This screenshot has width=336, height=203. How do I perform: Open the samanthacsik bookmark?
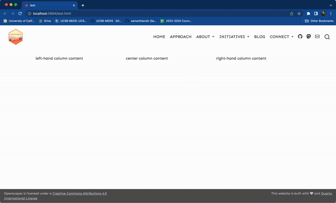(x=141, y=21)
